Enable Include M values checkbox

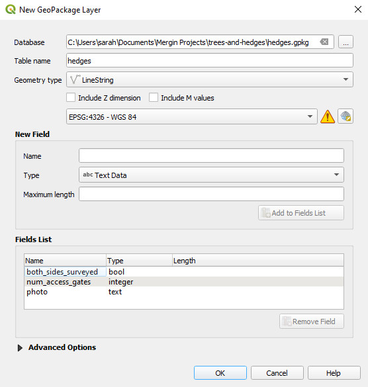click(154, 97)
